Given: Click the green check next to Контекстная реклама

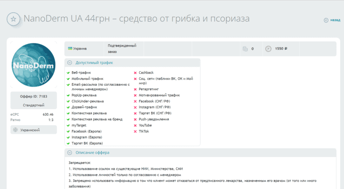Looking at the screenshot, I should (x=68, y=113).
